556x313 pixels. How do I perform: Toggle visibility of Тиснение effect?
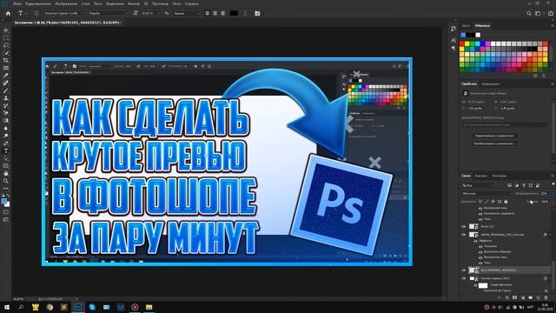pyautogui.click(x=480, y=246)
